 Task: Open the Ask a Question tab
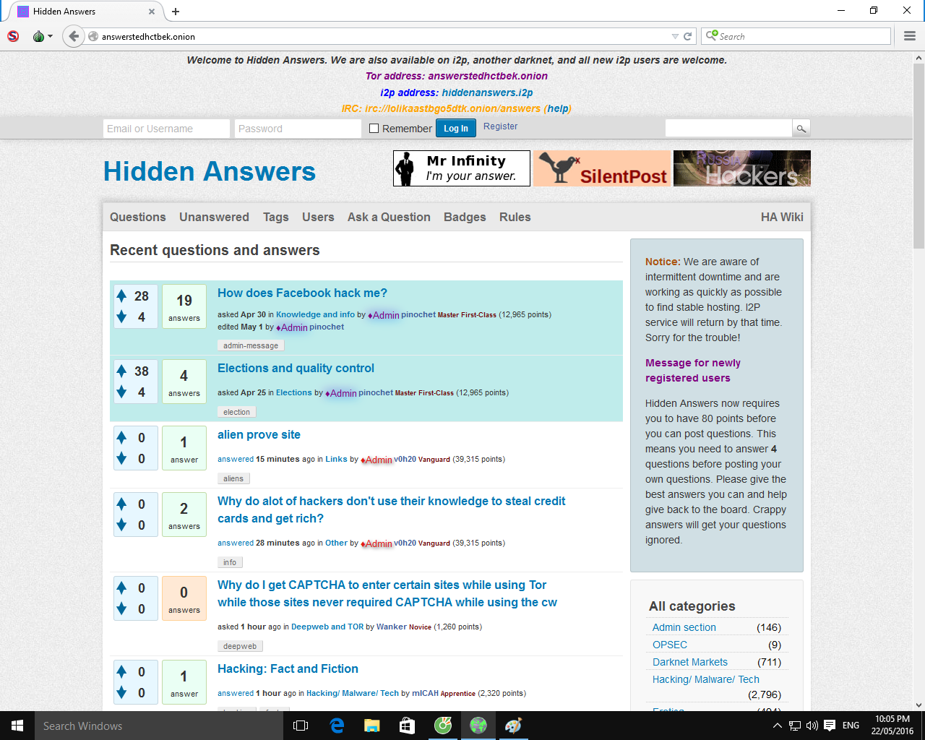click(389, 217)
